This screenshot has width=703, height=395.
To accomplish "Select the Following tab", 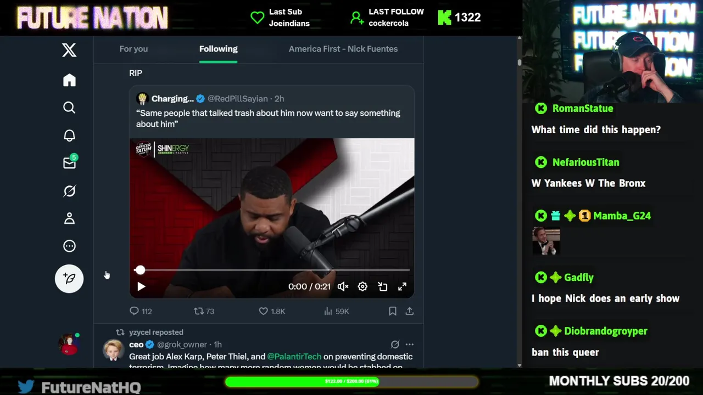I will (219, 49).
